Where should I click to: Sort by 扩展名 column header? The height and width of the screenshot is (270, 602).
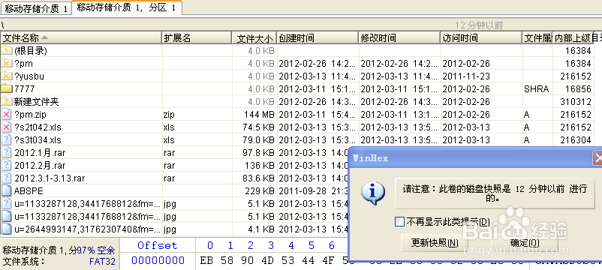[x=197, y=38]
